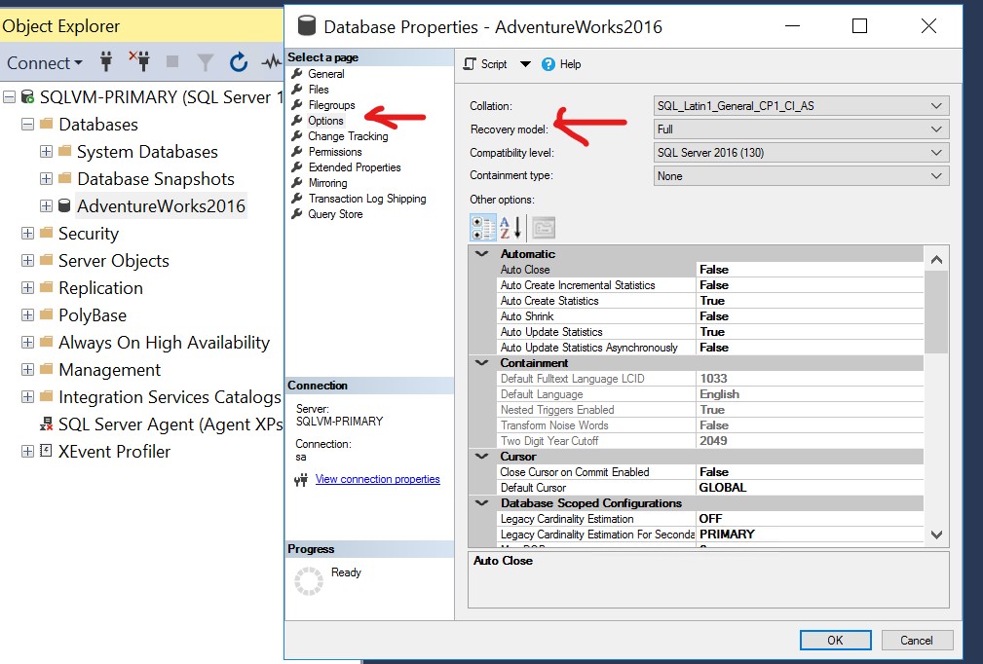Screen dimensions: 983x664
Task: Click the Security folder icon
Action: 47,233
